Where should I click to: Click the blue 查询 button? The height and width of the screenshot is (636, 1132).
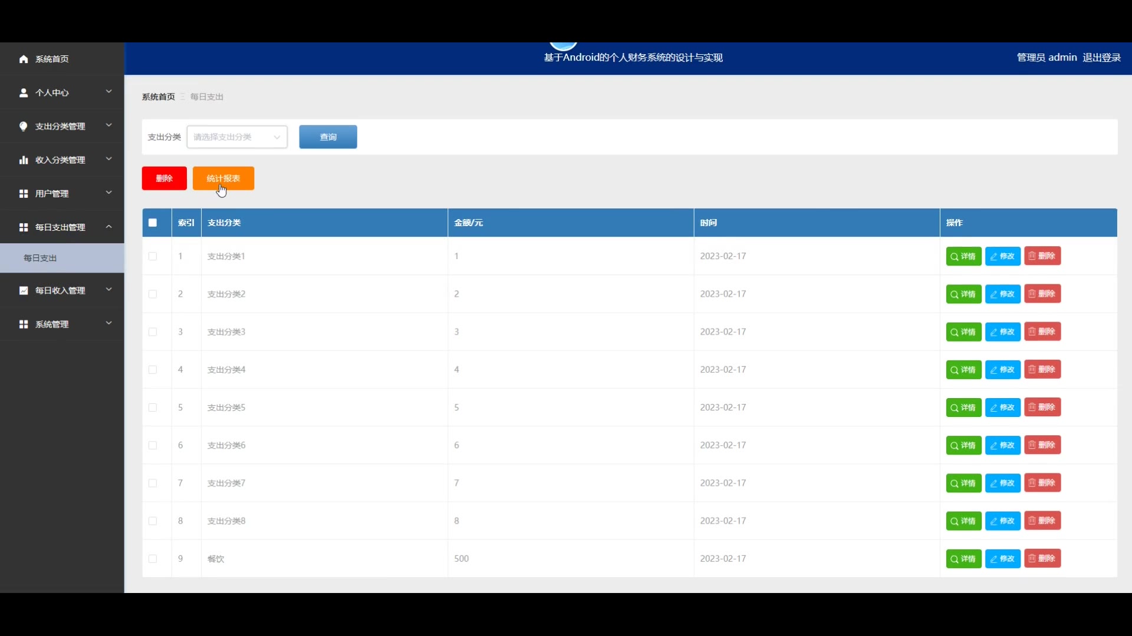(328, 137)
